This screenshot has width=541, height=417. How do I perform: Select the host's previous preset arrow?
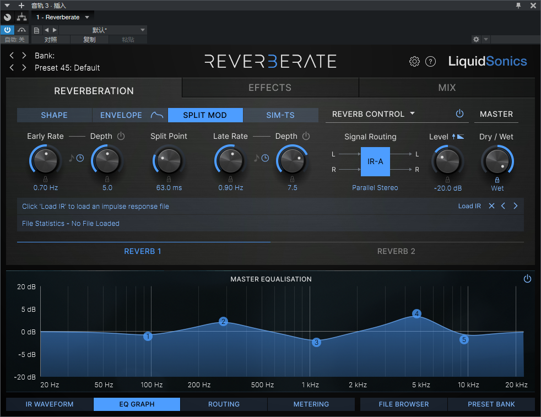[x=47, y=30]
